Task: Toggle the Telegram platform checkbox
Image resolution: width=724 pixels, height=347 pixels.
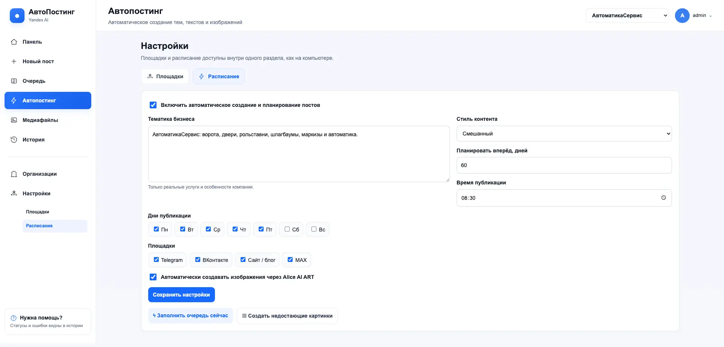Action: (156, 260)
